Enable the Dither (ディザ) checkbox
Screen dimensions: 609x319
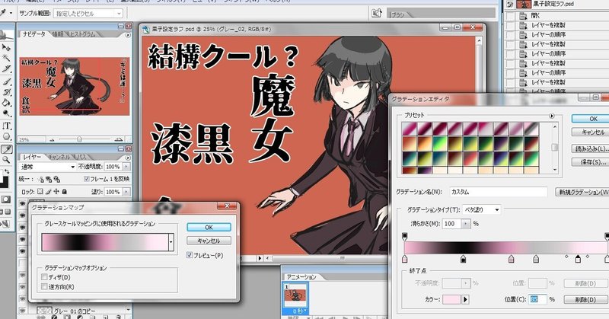click(x=44, y=277)
